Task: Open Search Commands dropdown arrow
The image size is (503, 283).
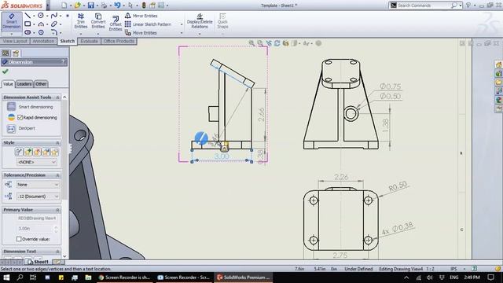Action: point(461,6)
